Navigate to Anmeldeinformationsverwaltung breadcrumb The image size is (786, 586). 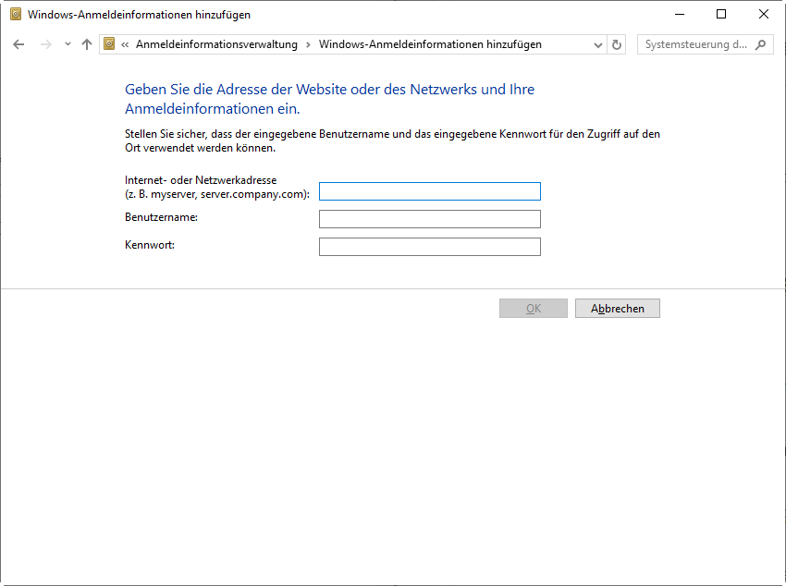(216, 44)
